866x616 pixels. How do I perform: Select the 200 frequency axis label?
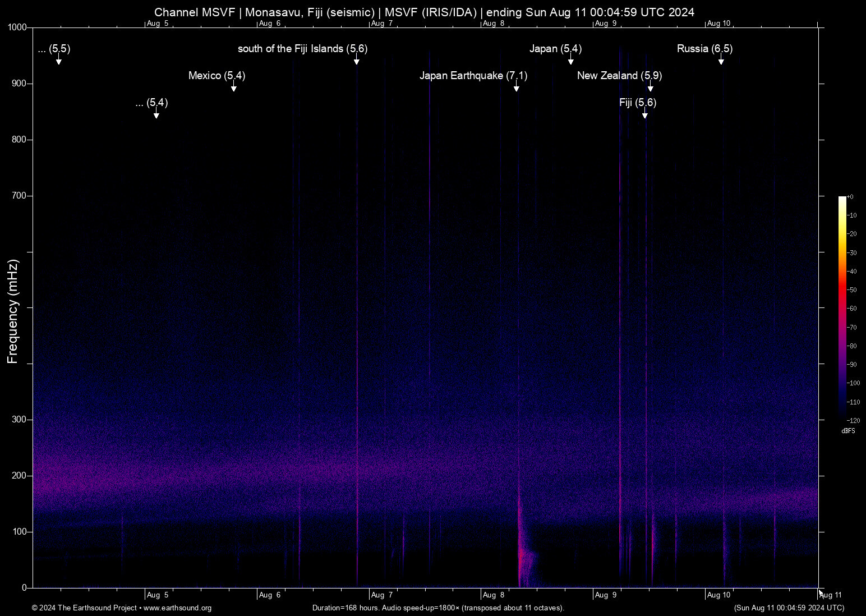point(20,476)
